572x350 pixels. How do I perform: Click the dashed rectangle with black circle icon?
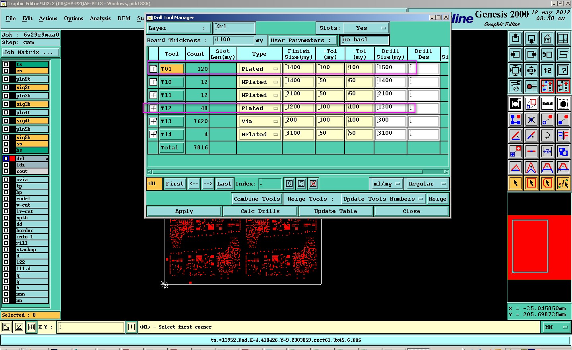tap(563, 104)
